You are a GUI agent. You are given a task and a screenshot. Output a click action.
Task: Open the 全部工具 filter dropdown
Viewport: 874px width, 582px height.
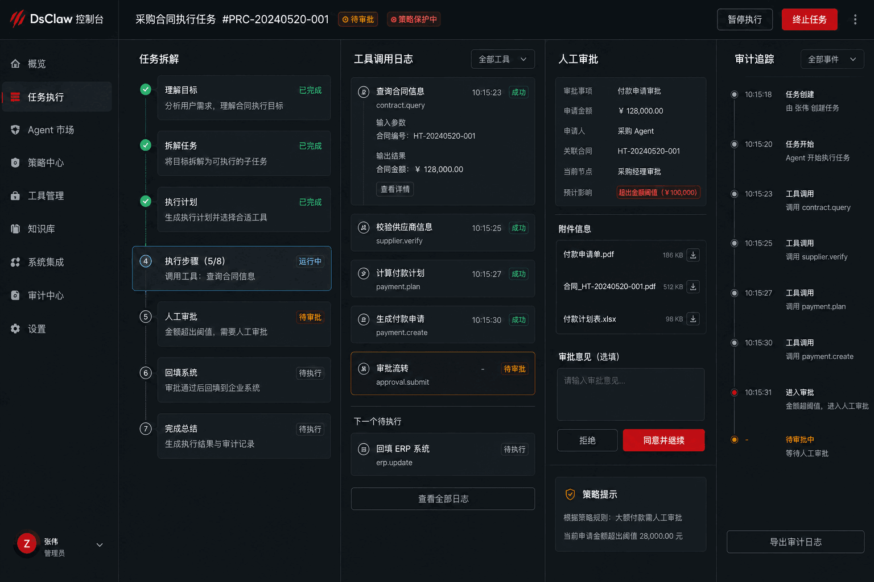click(503, 59)
